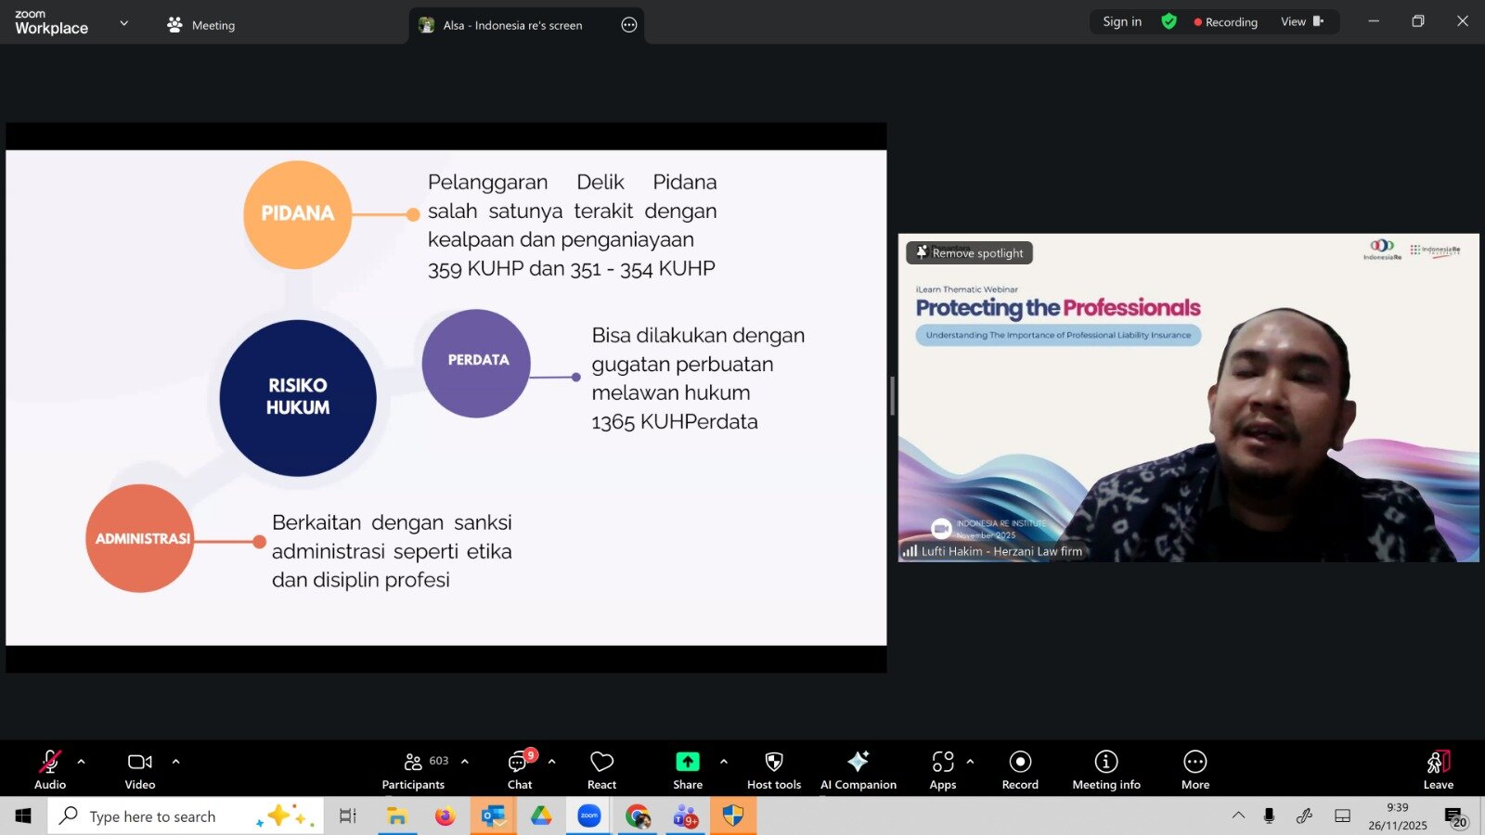This screenshot has height=835, width=1485.
Task: Expand the Zoom Workplace dropdown chevron
Action: click(x=124, y=23)
